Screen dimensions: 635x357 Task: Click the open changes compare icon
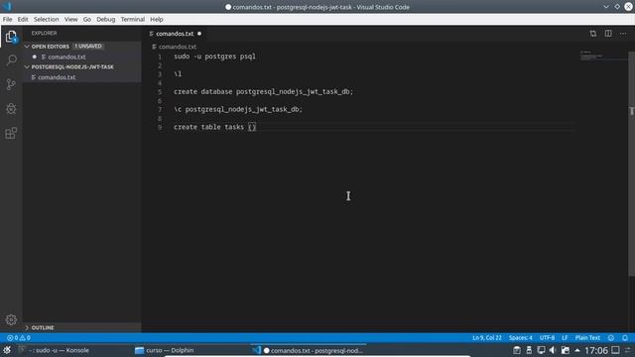(x=593, y=34)
